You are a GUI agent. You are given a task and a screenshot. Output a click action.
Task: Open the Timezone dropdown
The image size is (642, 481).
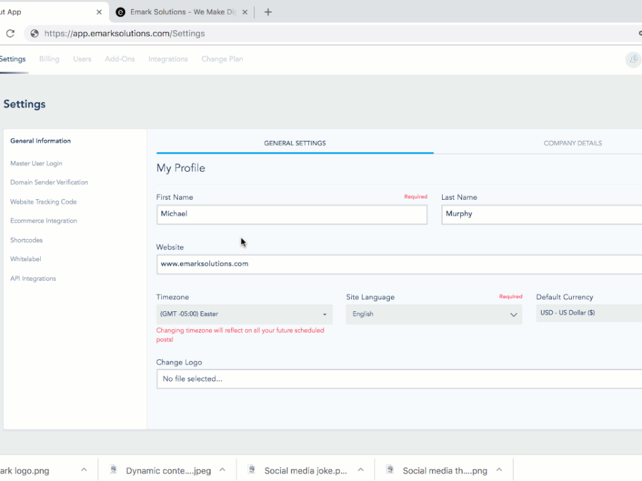[x=243, y=314]
